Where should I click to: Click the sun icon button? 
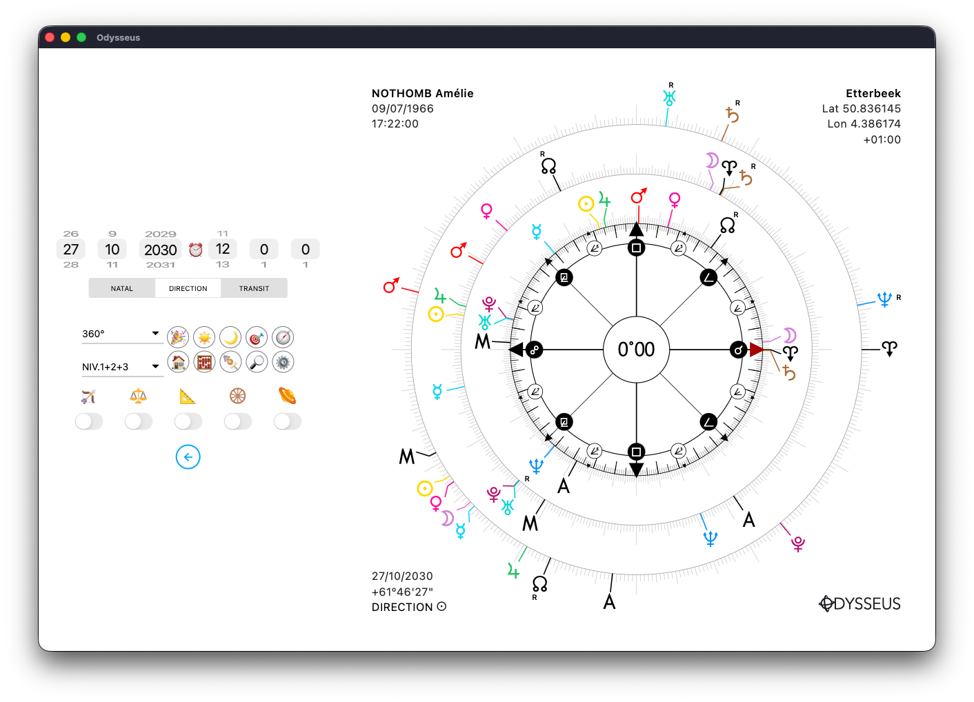[204, 337]
